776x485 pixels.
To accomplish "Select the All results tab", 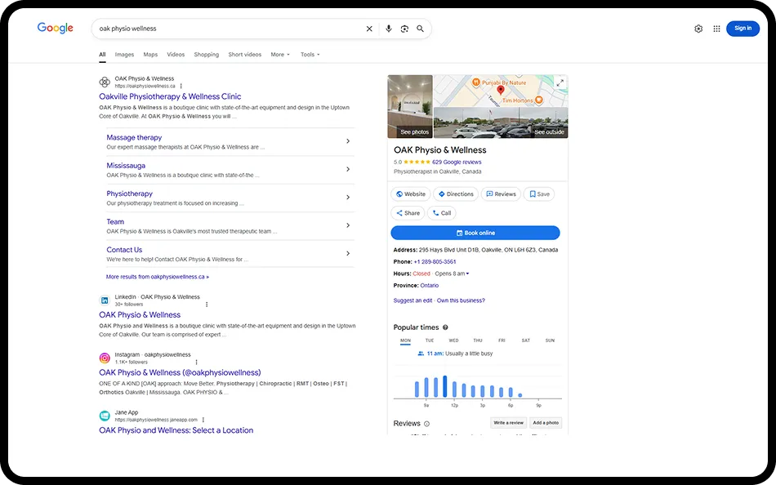I will pos(102,55).
